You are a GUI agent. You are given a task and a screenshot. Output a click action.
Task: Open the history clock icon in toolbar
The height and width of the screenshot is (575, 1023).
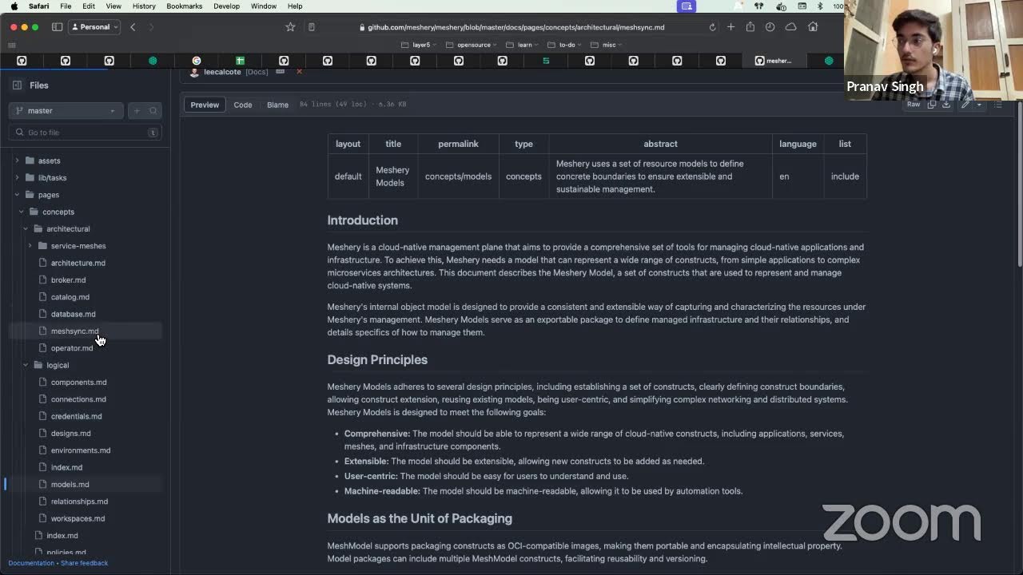(x=770, y=27)
